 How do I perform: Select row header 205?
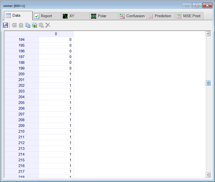(21, 103)
